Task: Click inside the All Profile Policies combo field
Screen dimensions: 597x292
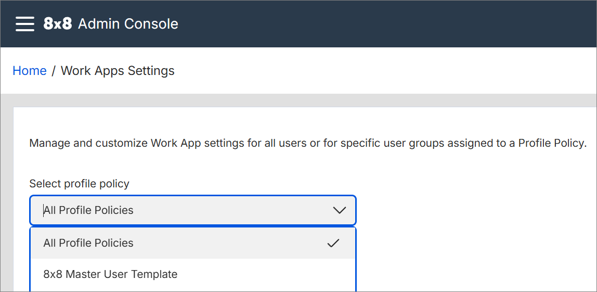Action: [193, 210]
